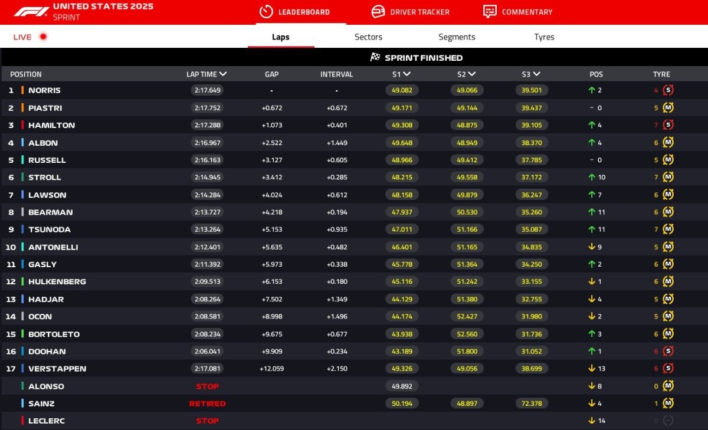The width and height of the screenshot is (708, 430).
Task: Click Sainz's RETIRED status label
Action: [x=207, y=403]
